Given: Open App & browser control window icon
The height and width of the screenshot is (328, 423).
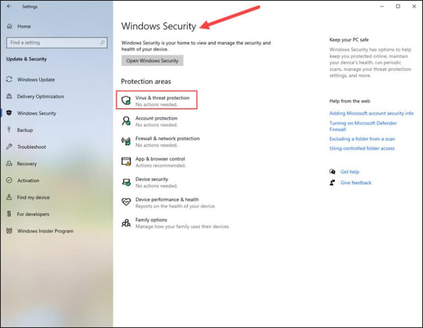Looking at the screenshot, I should click(126, 162).
